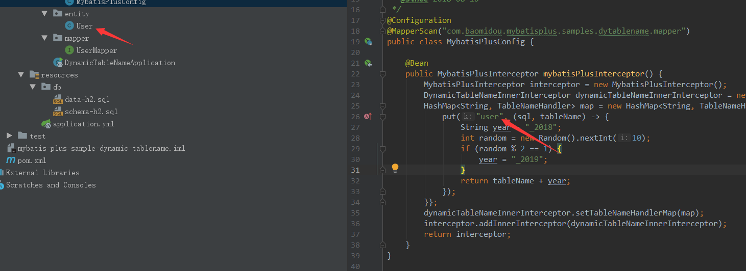This screenshot has width=746, height=271.
Task: Click the .iml module file icon
Action: pos(10,148)
